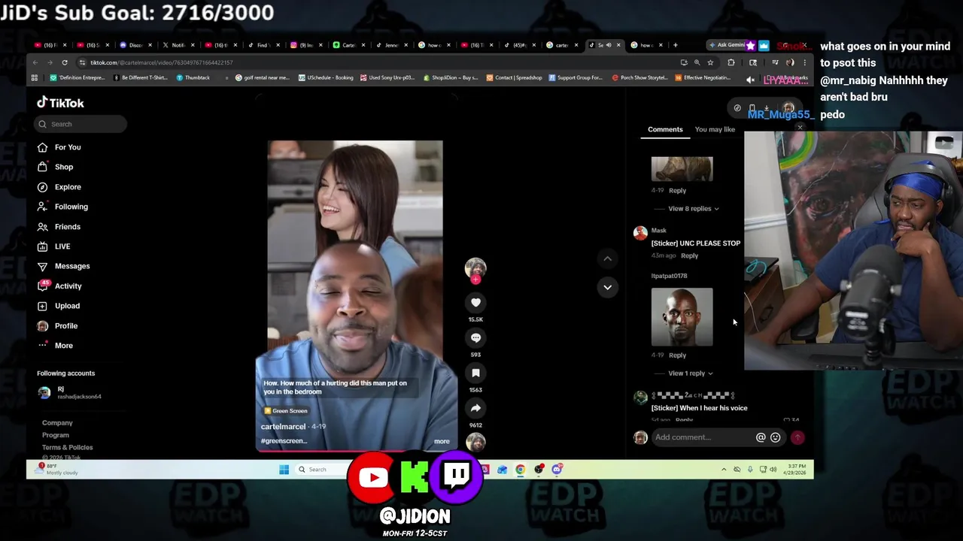Image resolution: width=963 pixels, height=541 pixels.
Task: Reload the page in Chrome
Action: pyautogui.click(x=65, y=62)
